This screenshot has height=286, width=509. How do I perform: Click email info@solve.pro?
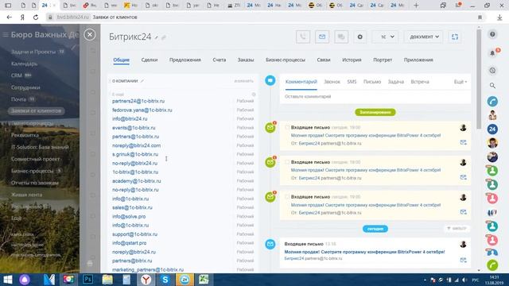pyautogui.click(x=129, y=216)
